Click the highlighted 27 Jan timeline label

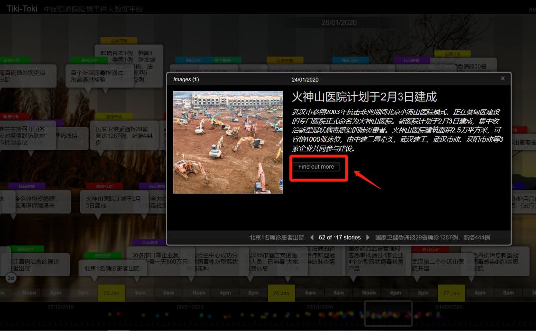452,293
